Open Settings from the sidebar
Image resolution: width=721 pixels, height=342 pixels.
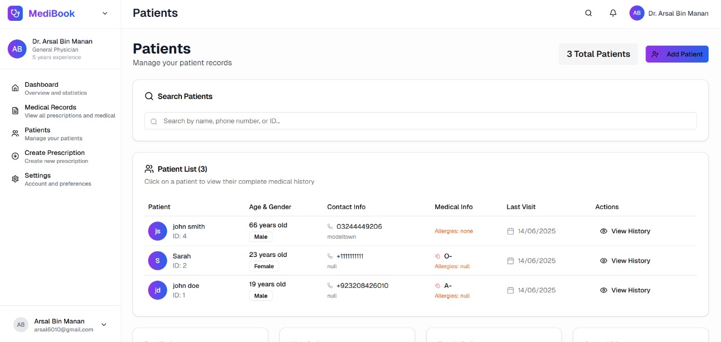[x=38, y=176]
